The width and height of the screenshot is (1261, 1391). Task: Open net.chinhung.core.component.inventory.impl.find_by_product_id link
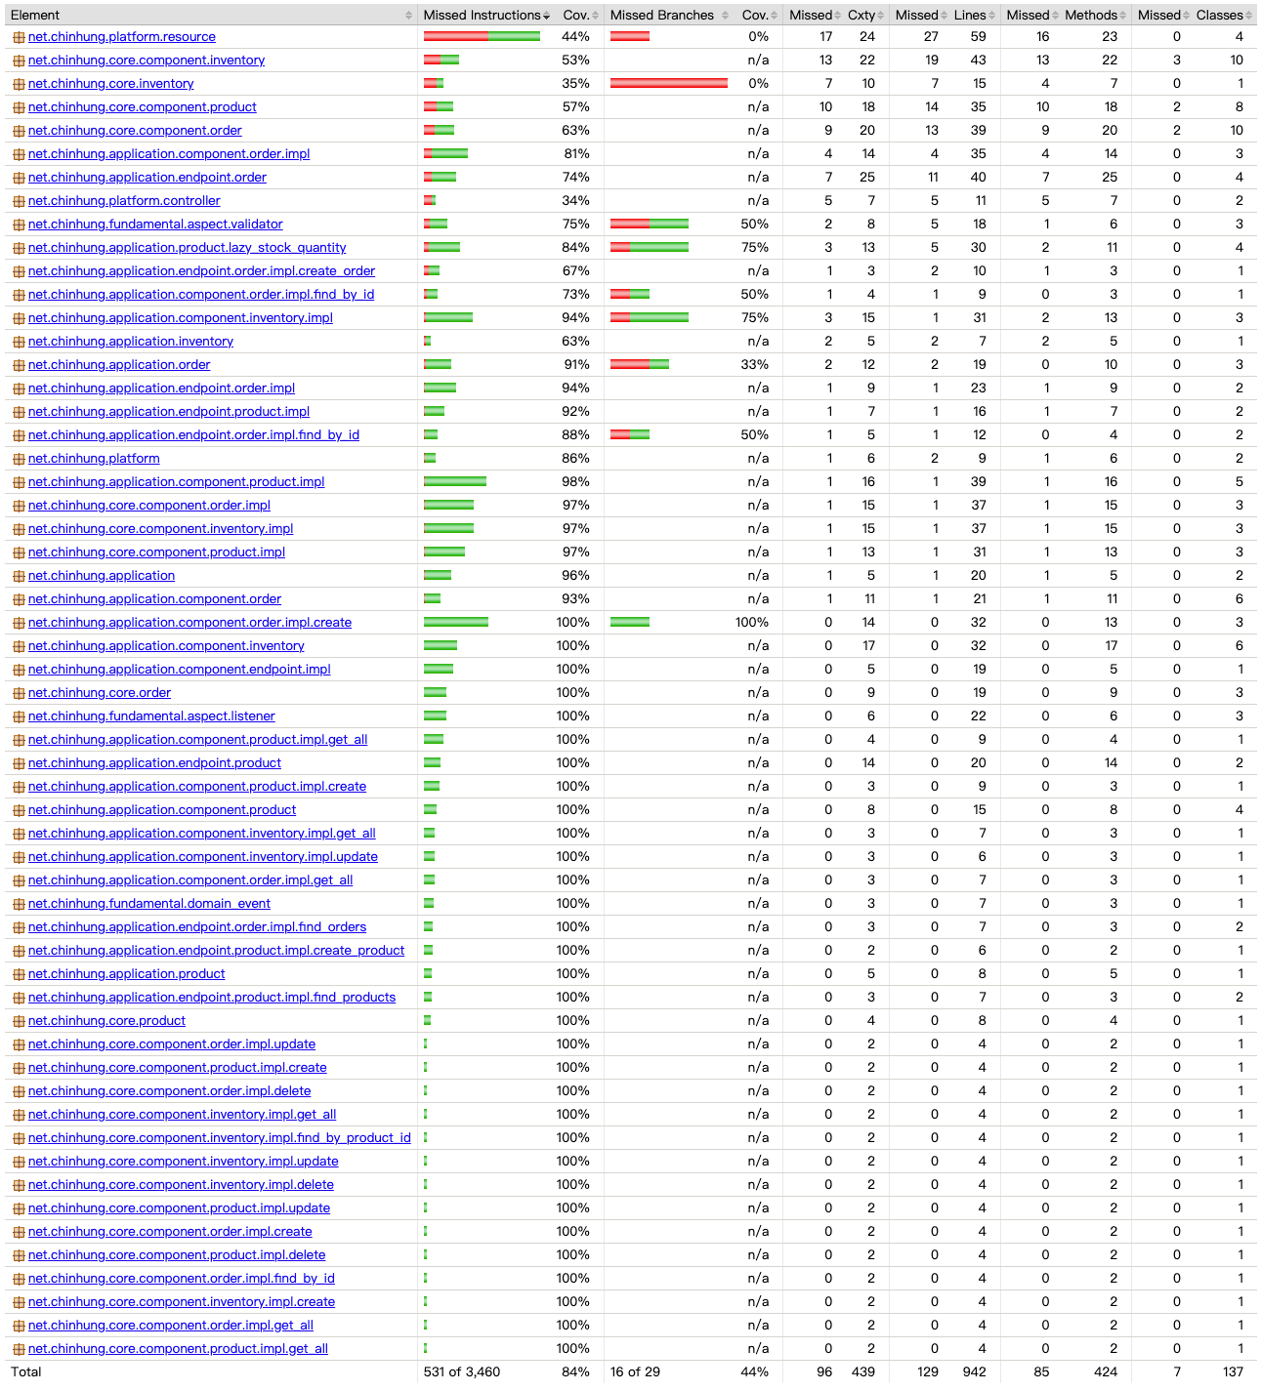click(220, 1138)
